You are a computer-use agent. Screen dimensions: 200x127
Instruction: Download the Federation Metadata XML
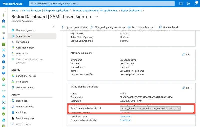[125, 120]
